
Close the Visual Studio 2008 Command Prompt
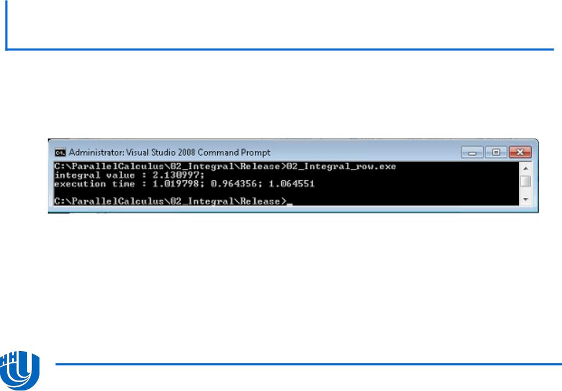point(520,153)
